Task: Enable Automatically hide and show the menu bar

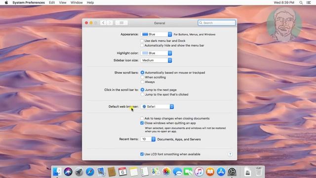Action: click(x=142, y=45)
